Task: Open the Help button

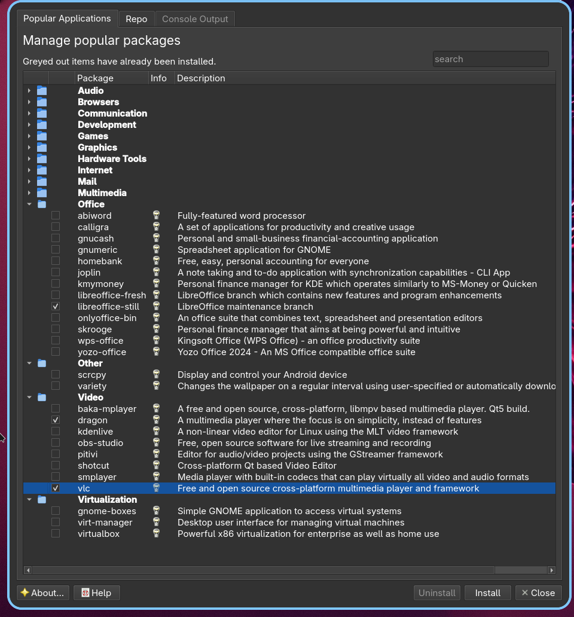Action: (96, 592)
